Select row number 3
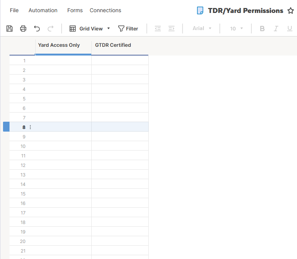 (x=24, y=79)
